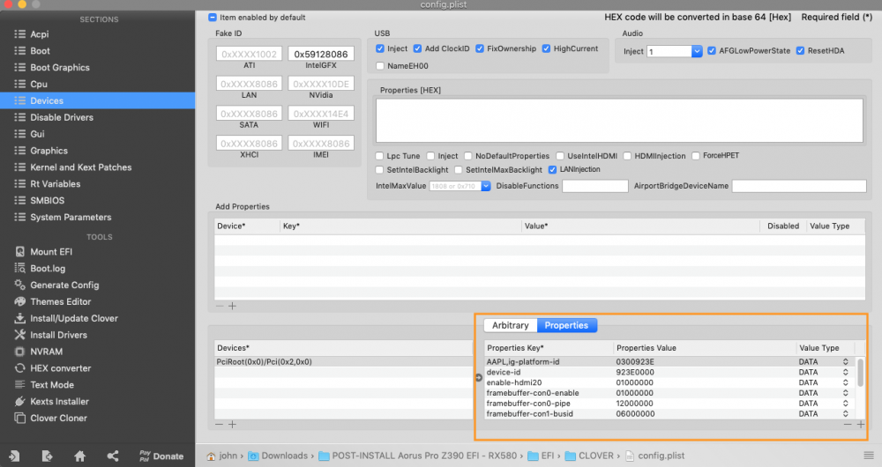Change Value Type for device-id row
The width and height of the screenshot is (882, 467).
tap(846, 372)
